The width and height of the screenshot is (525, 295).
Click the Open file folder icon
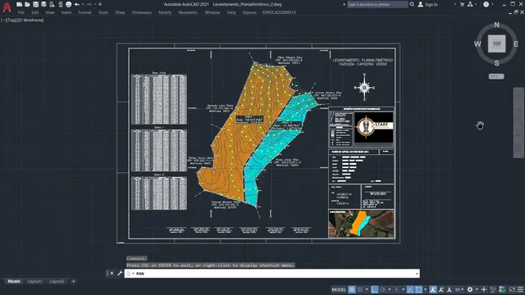pyautogui.click(x=27, y=4)
